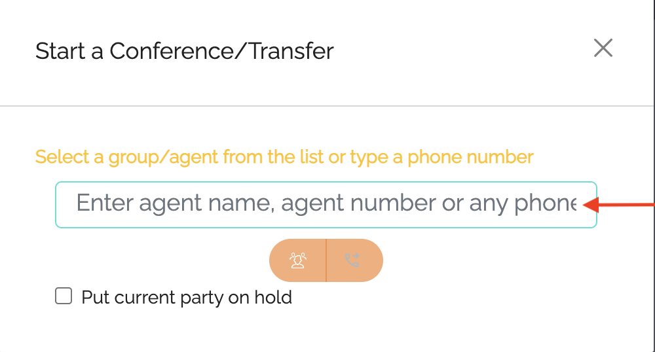Click the X icon at dialog top right

[603, 48]
